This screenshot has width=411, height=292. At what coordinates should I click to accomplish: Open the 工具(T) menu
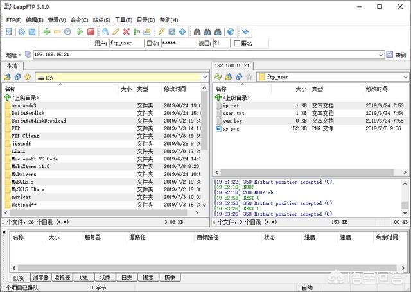pos(123,20)
